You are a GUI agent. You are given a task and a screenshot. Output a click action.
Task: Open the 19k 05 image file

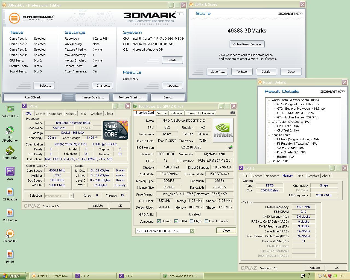[x=10, y=255]
